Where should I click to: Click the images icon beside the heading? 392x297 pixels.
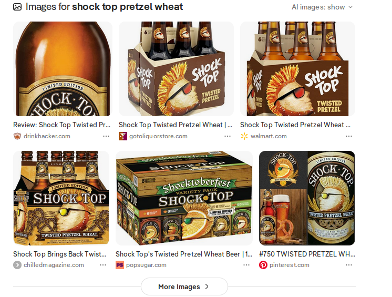coord(17,7)
